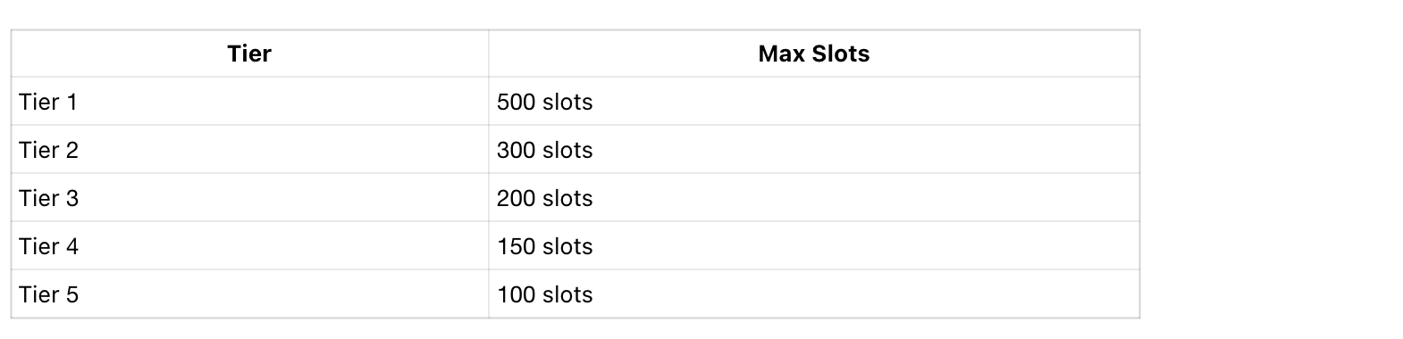Click the number 100 in last row
The height and width of the screenshot is (339, 1403).
click(516, 294)
